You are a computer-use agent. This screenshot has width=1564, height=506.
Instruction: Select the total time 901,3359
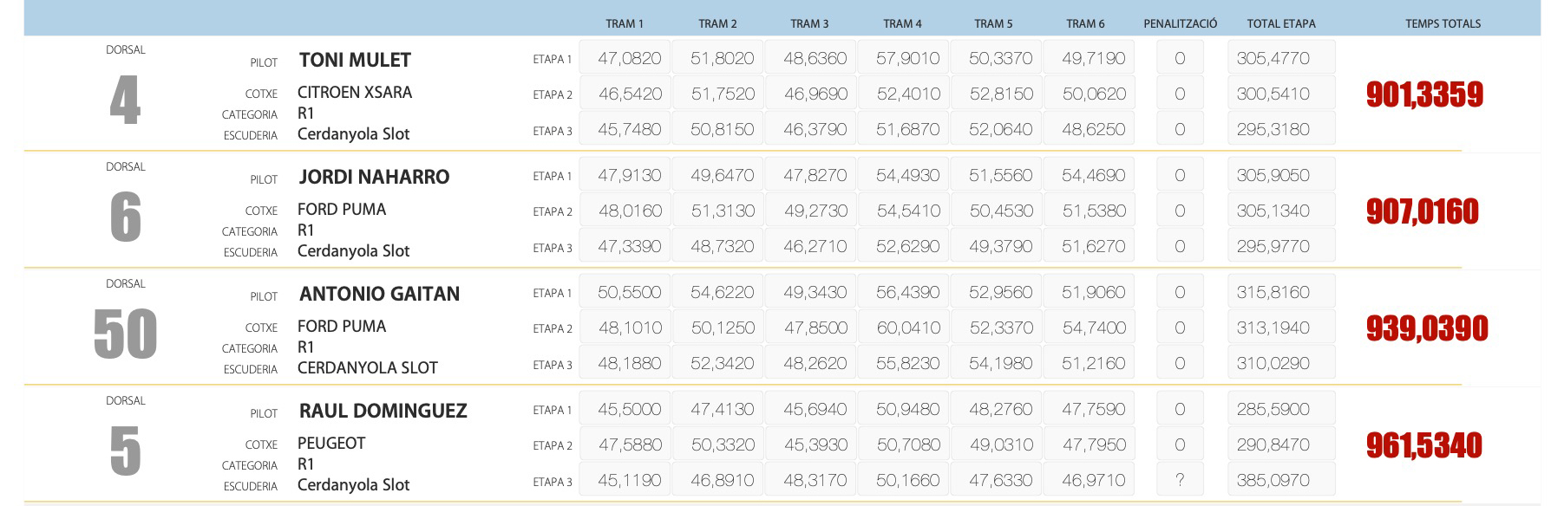[x=1424, y=94]
